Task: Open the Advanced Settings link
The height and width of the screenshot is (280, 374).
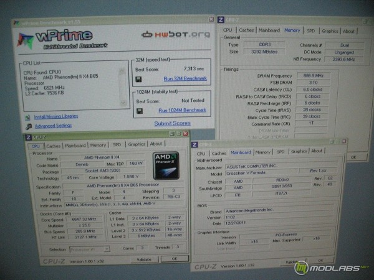Action: [53, 126]
